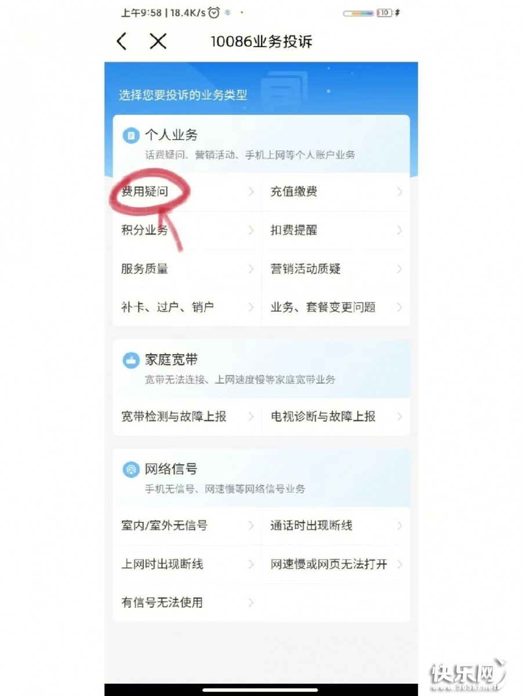Tap chevron next to 有信号无法使用
The image size is (522, 696).
pos(251,603)
